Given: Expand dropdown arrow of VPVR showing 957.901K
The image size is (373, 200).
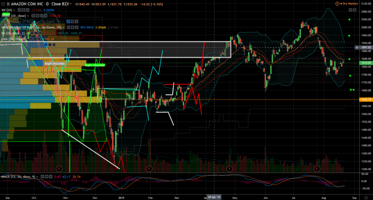Looking at the screenshot, I should (x=63, y=28).
